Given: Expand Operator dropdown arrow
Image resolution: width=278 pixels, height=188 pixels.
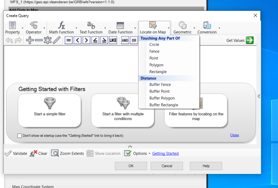Looking at the screenshot, I should (x=44, y=28).
